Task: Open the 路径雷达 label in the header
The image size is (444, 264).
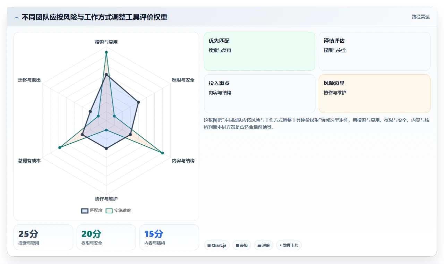Action: tap(420, 17)
